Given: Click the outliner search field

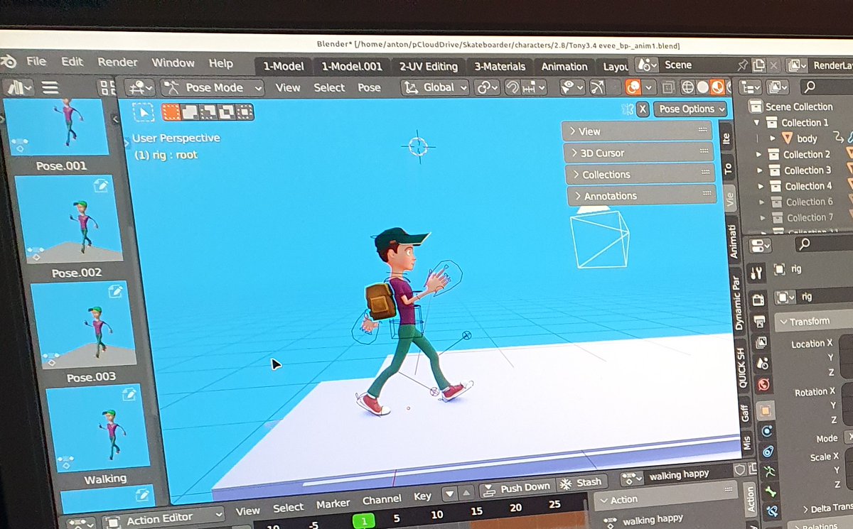Looking at the screenshot, I should click(825, 87).
